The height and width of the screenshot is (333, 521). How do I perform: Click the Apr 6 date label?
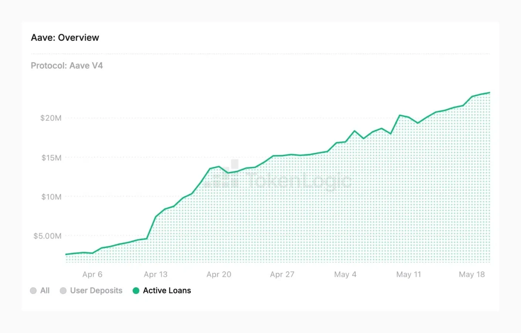pyautogui.click(x=92, y=274)
